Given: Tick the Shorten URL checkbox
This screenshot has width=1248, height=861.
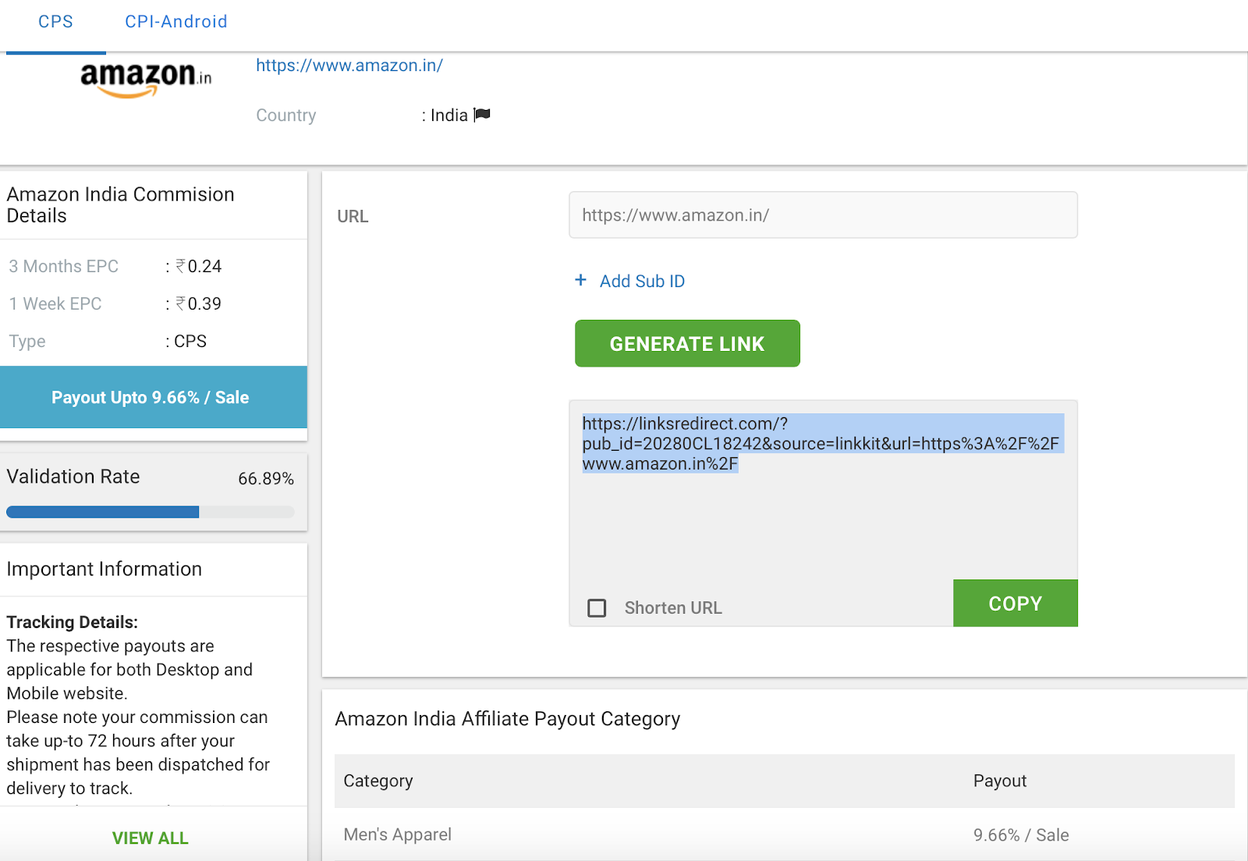Looking at the screenshot, I should click(x=597, y=608).
